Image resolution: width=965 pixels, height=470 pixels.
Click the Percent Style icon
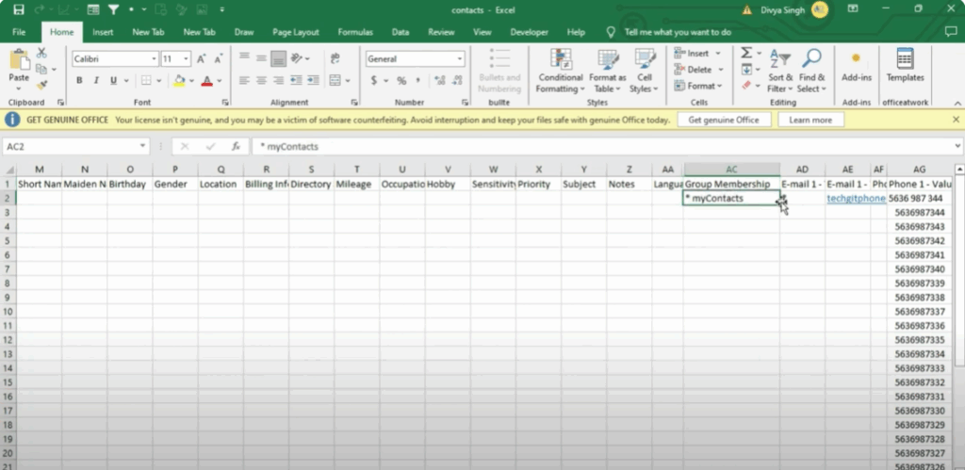tap(401, 81)
